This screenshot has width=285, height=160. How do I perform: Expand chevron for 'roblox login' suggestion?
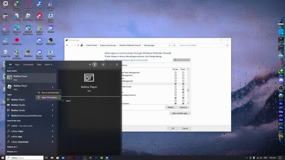click(53, 131)
